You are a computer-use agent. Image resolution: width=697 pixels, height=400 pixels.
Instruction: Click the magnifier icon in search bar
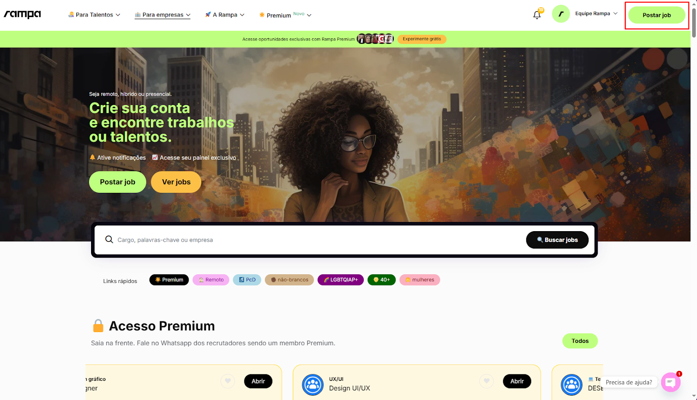click(109, 239)
